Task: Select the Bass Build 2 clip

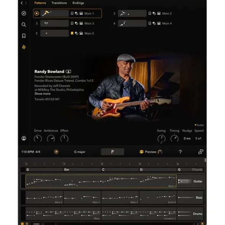Action: (x=158, y=198)
